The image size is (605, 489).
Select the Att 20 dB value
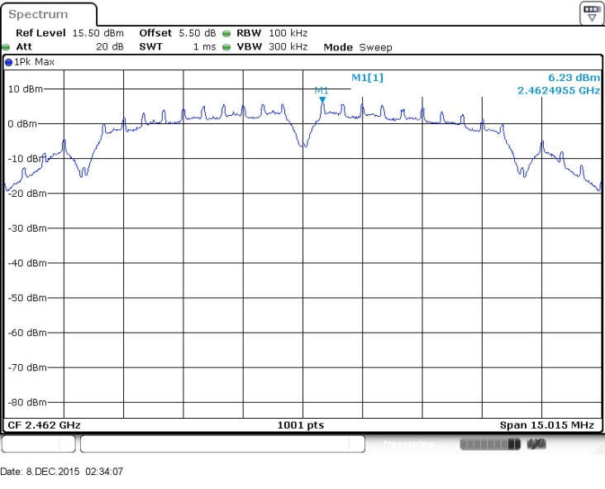click(110, 46)
